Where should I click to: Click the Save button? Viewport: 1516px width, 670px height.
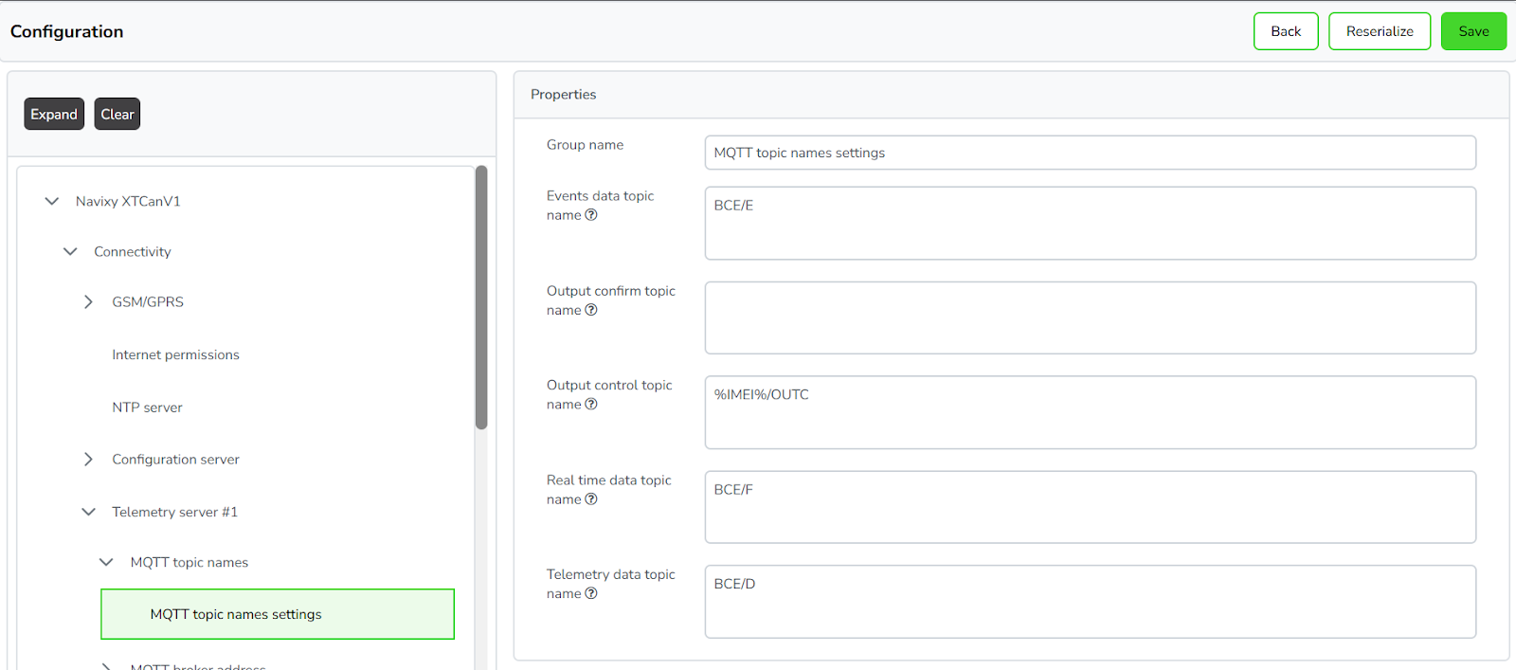(1473, 31)
